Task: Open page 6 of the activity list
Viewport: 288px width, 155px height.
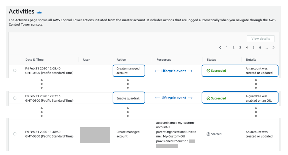Action: [x=260, y=48]
